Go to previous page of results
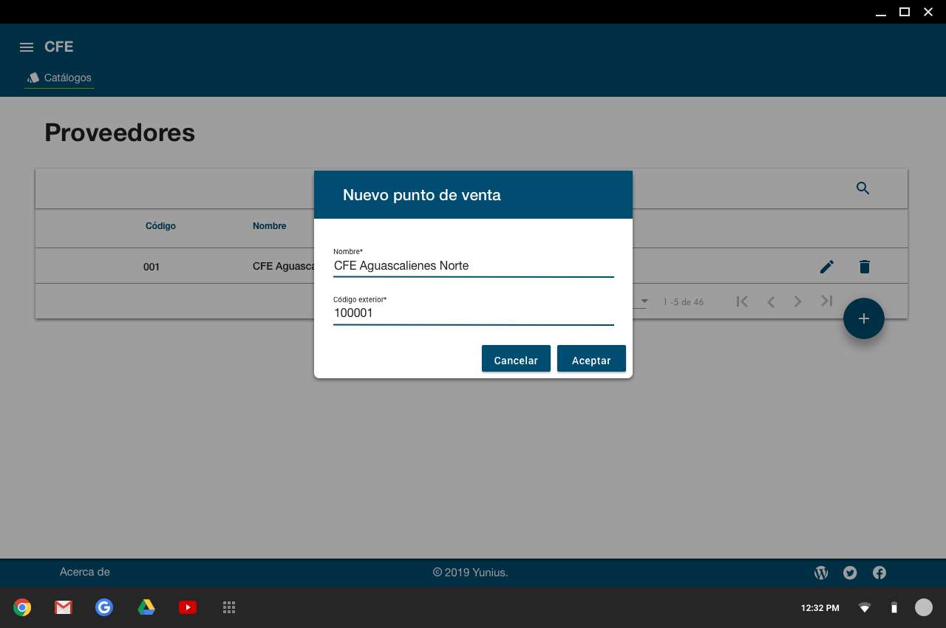The width and height of the screenshot is (946, 628). click(x=771, y=301)
